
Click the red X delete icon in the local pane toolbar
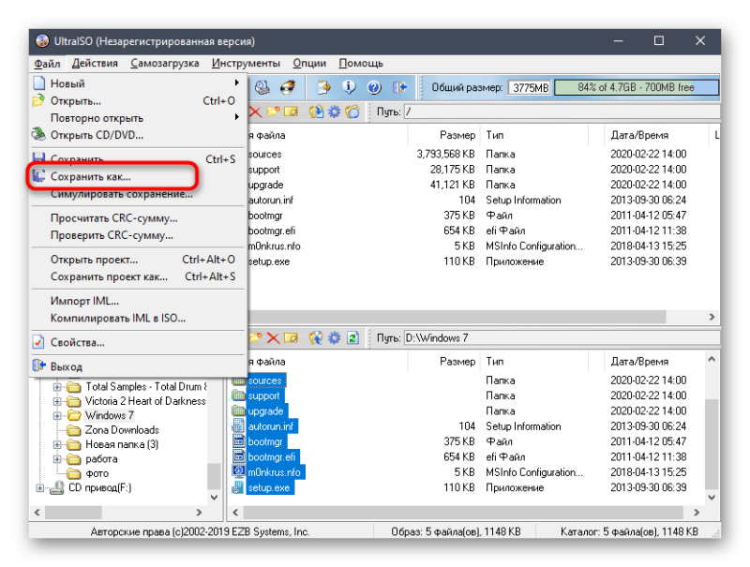pyautogui.click(x=273, y=338)
